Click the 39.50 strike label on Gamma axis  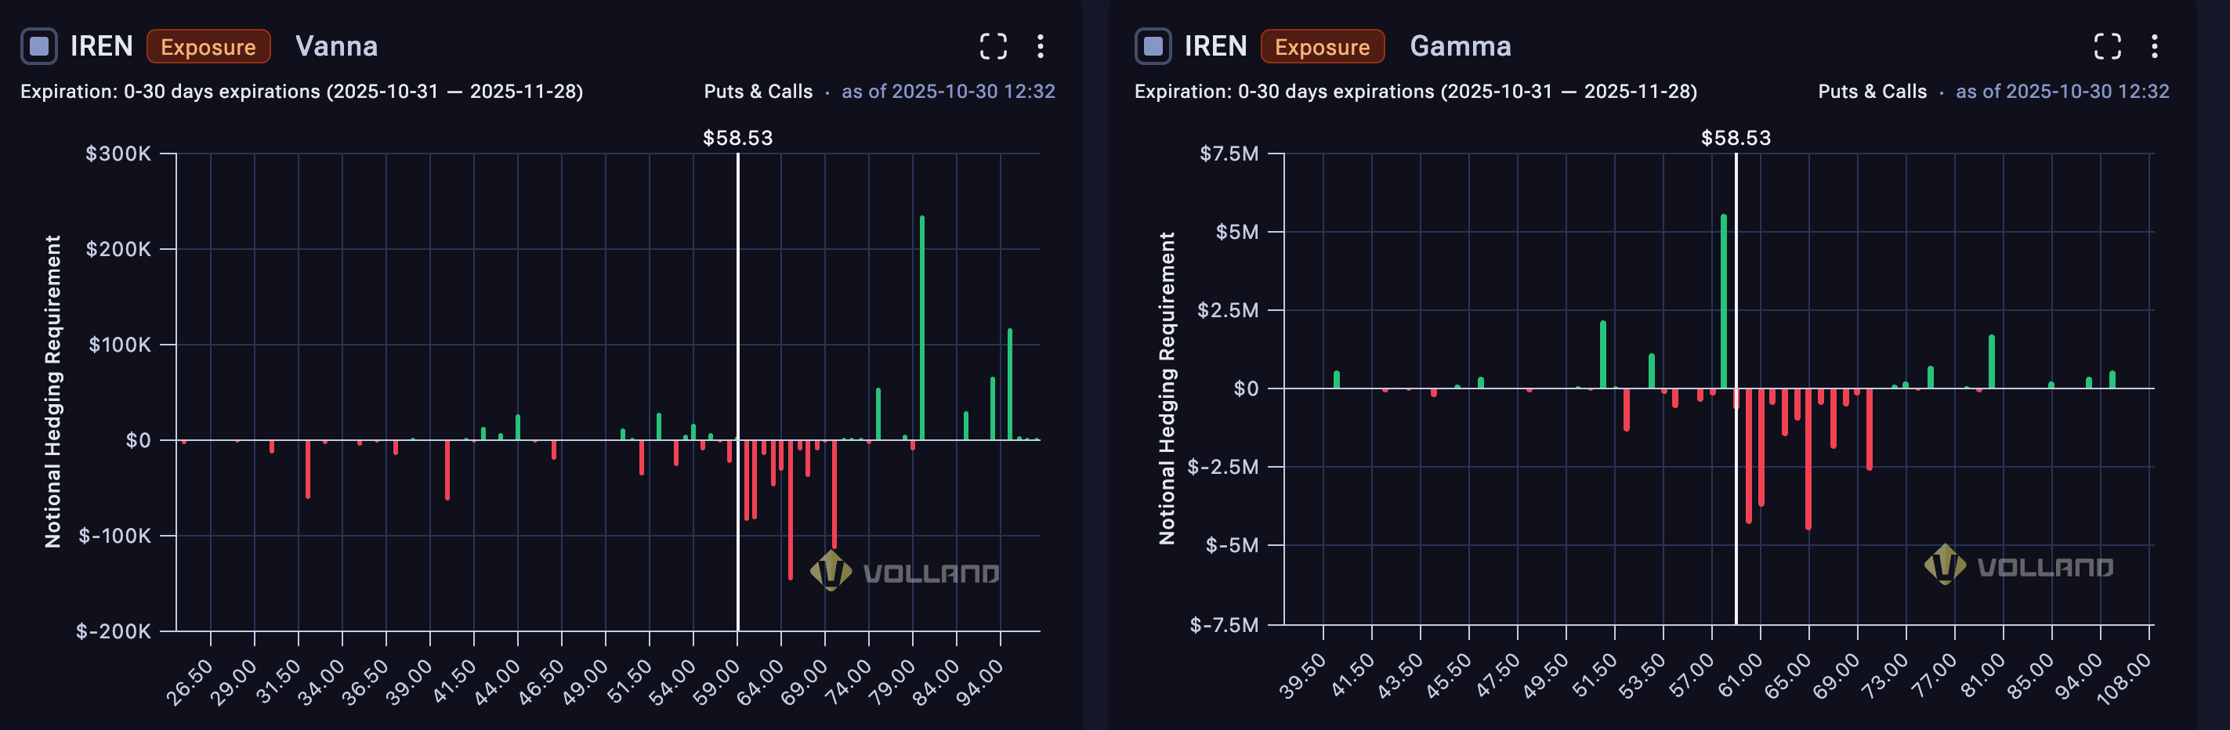[x=1302, y=678]
